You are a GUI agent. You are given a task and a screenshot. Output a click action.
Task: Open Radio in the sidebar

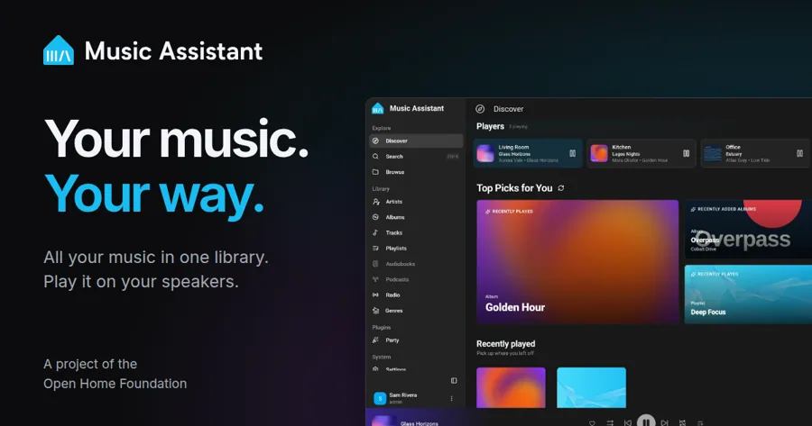(x=416, y=295)
